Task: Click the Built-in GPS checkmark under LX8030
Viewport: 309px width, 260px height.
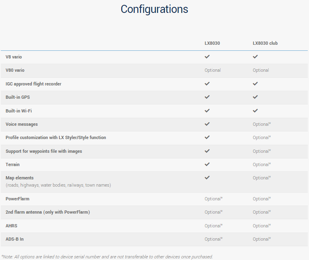Action: pos(207,97)
